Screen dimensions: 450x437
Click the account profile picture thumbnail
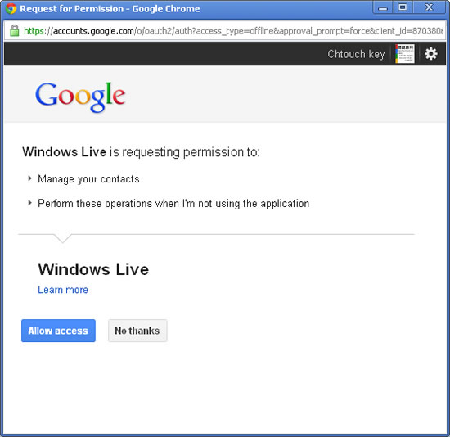point(405,54)
